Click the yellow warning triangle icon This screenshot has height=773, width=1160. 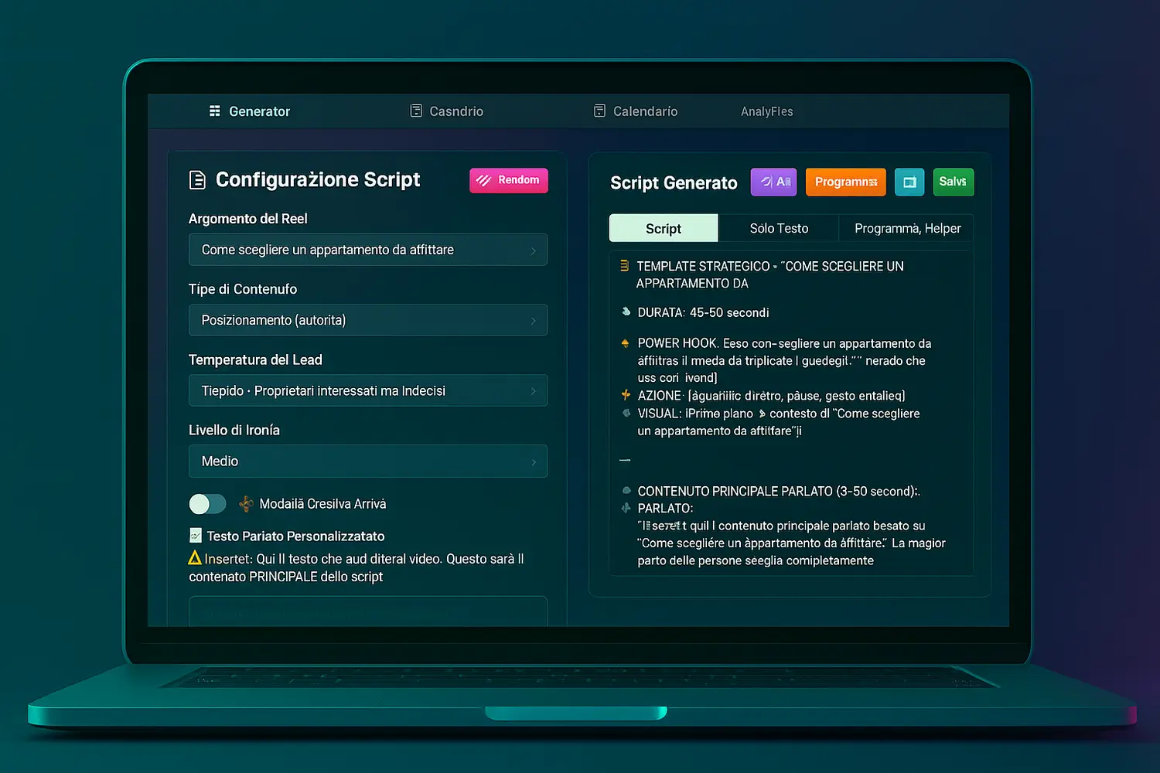(195, 558)
